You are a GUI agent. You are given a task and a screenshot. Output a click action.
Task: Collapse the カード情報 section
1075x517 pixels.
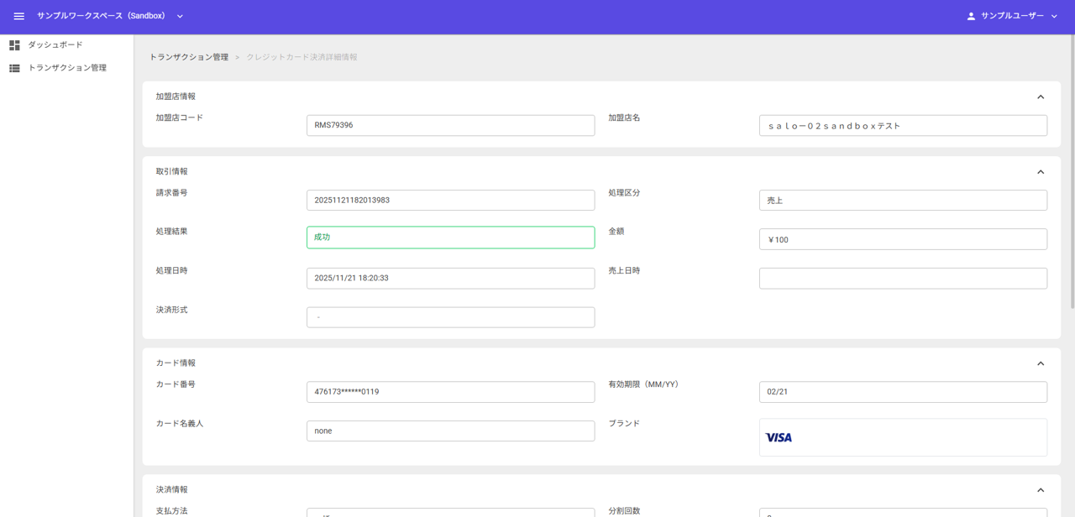[x=1041, y=363]
